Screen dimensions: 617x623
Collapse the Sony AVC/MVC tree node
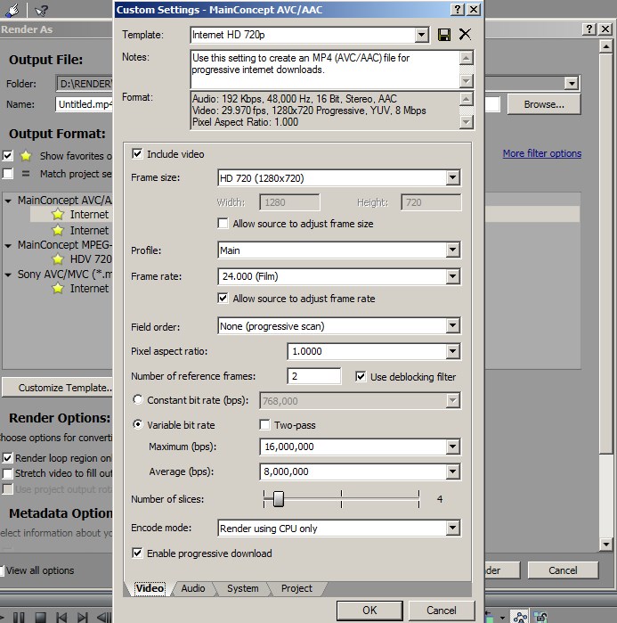tap(8, 275)
